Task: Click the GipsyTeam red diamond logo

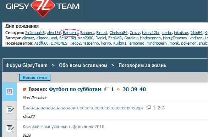Action: 43,8
